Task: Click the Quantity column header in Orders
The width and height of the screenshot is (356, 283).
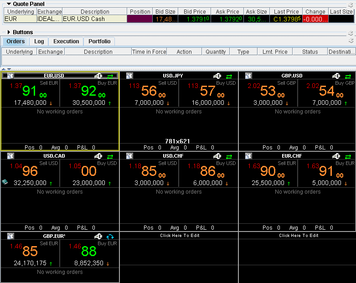Action: tap(216, 52)
